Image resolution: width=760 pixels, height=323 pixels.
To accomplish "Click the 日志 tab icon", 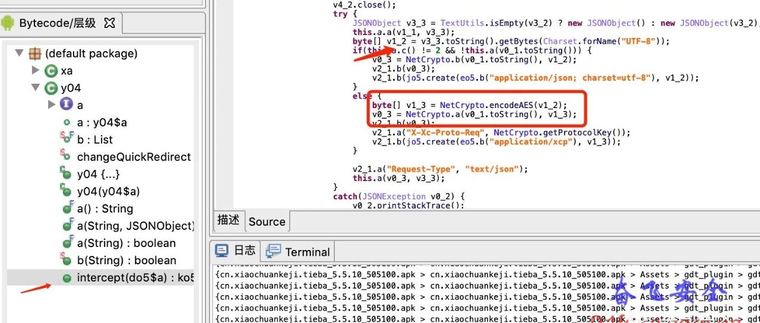I will point(221,250).
